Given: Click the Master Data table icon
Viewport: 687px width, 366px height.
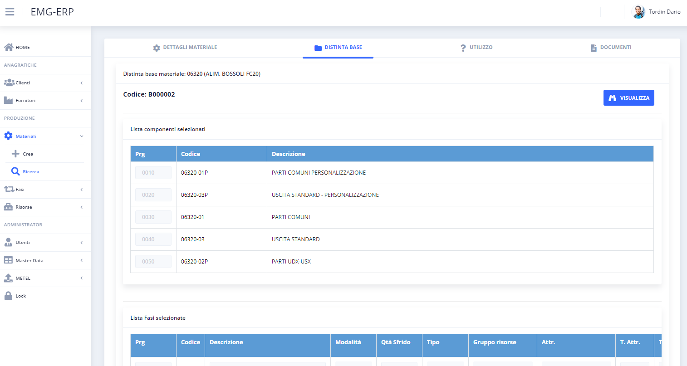Looking at the screenshot, I should (8, 260).
